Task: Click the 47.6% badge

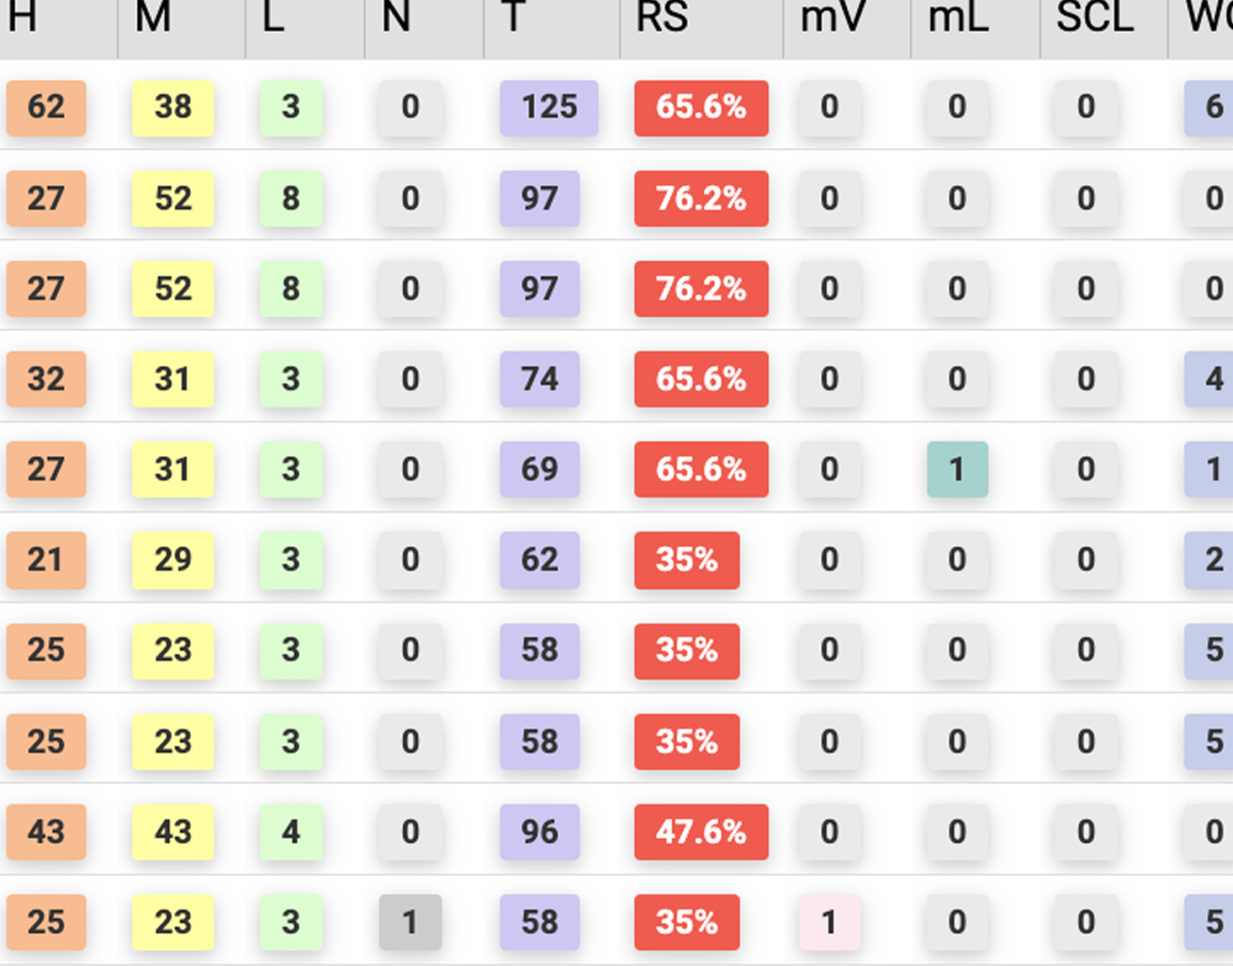Action: pyautogui.click(x=701, y=832)
